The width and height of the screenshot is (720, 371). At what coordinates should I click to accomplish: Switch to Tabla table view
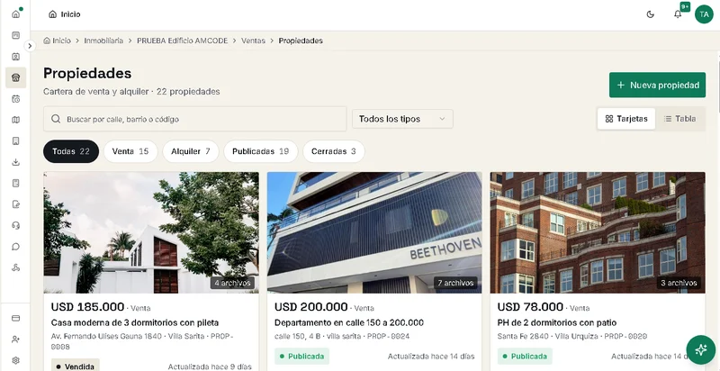click(679, 119)
